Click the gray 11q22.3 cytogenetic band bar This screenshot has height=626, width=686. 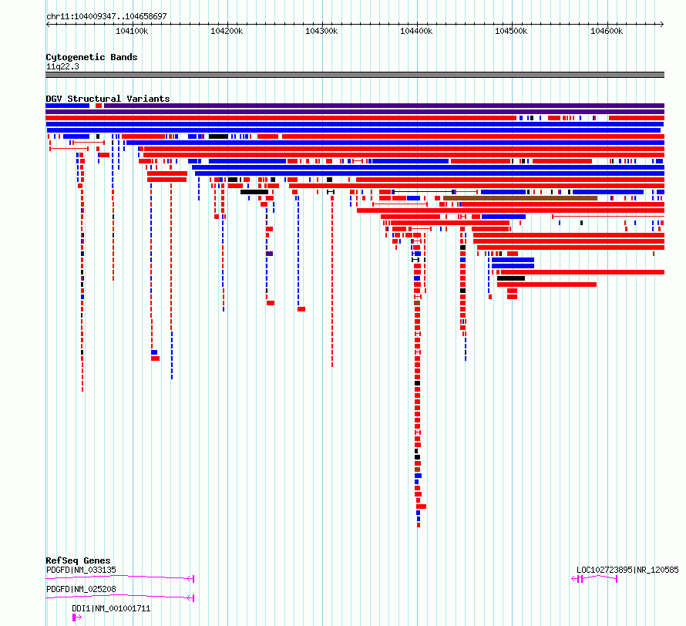(x=355, y=75)
